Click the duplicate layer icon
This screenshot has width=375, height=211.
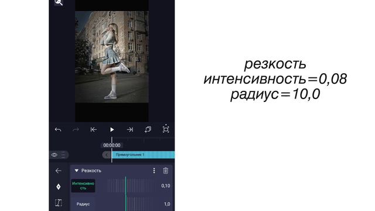click(148, 130)
